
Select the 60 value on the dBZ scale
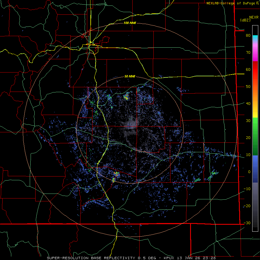click(248, 70)
